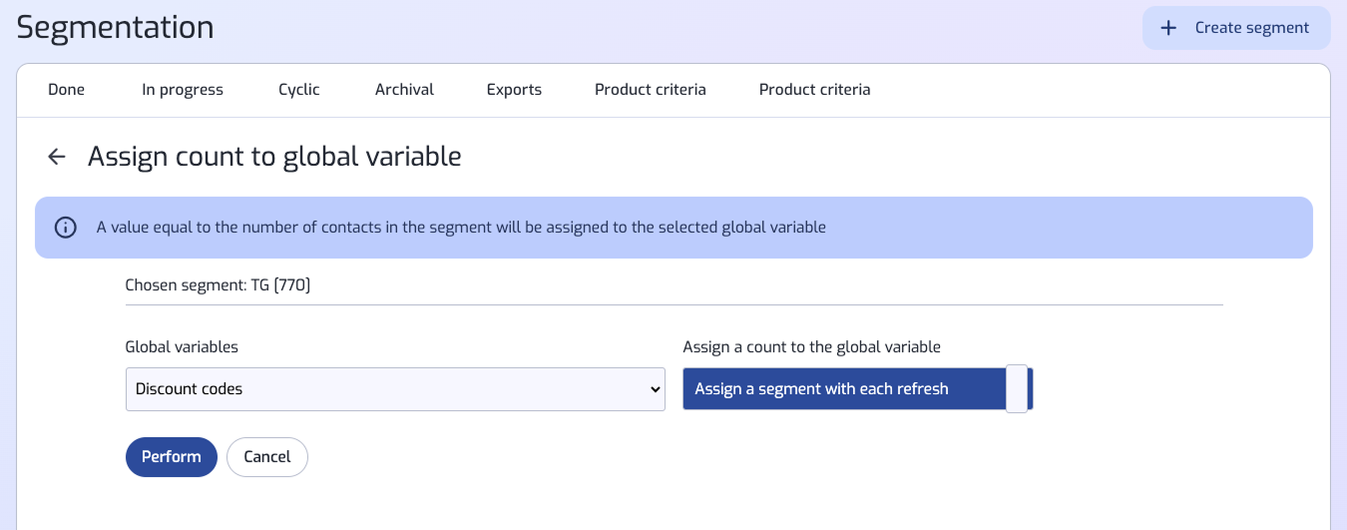Show the Archival tab
This screenshot has width=1347, height=530.
(404, 90)
